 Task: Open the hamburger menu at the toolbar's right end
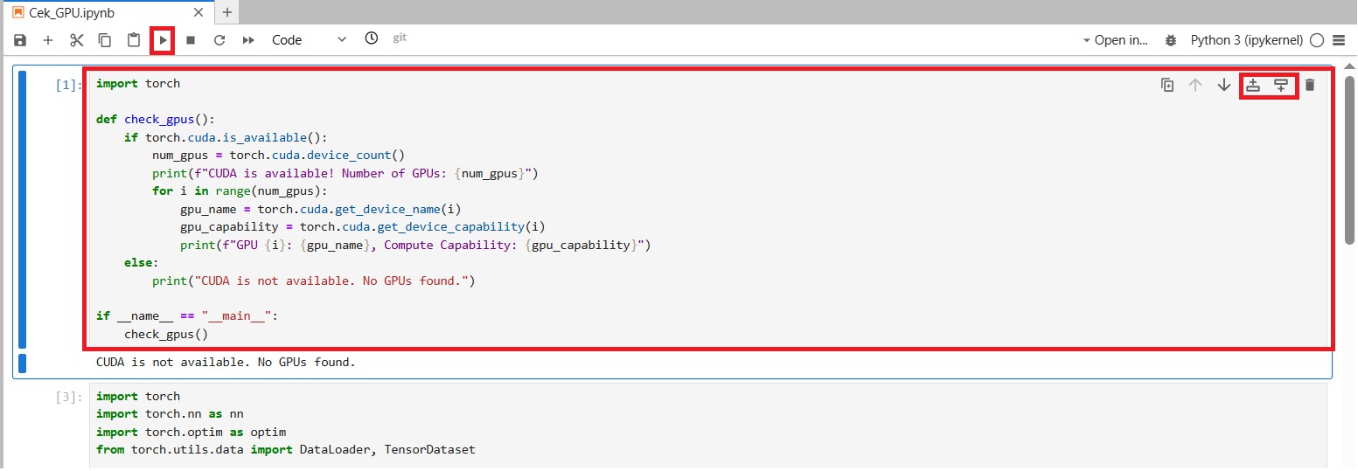coord(1339,40)
